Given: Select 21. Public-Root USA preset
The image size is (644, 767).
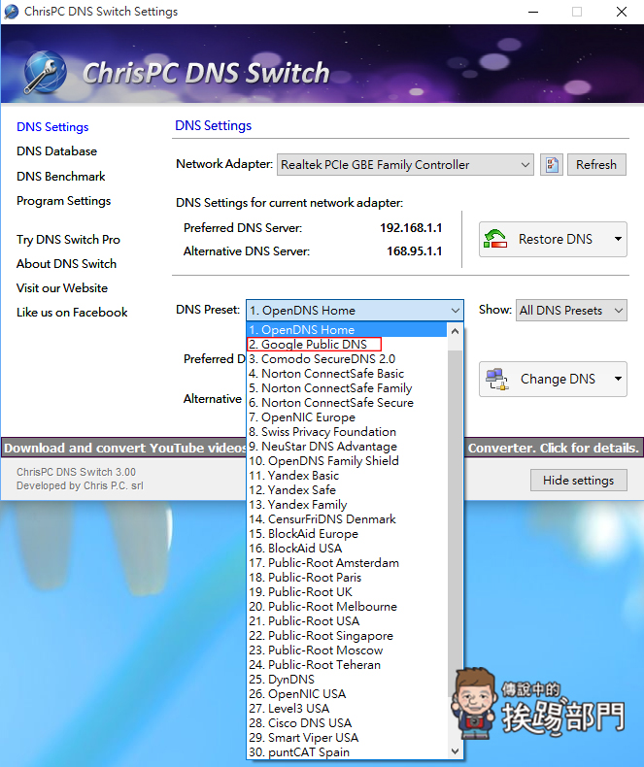Looking at the screenshot, I should (x=347, y=621).
